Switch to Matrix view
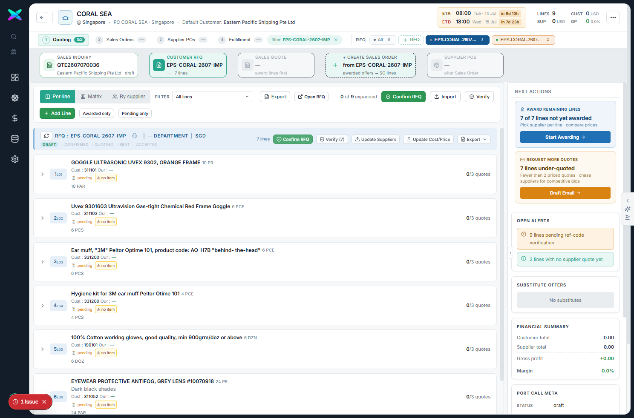 point(91,97)
